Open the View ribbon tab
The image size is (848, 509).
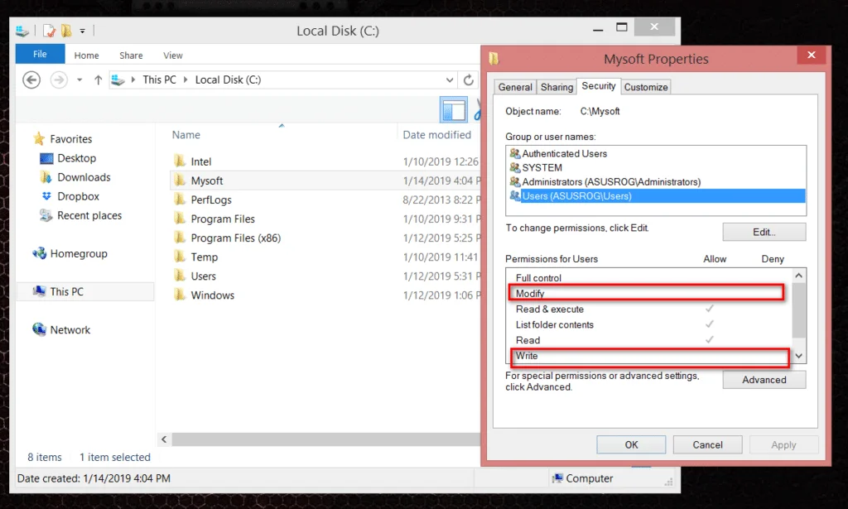coord(172,55)
